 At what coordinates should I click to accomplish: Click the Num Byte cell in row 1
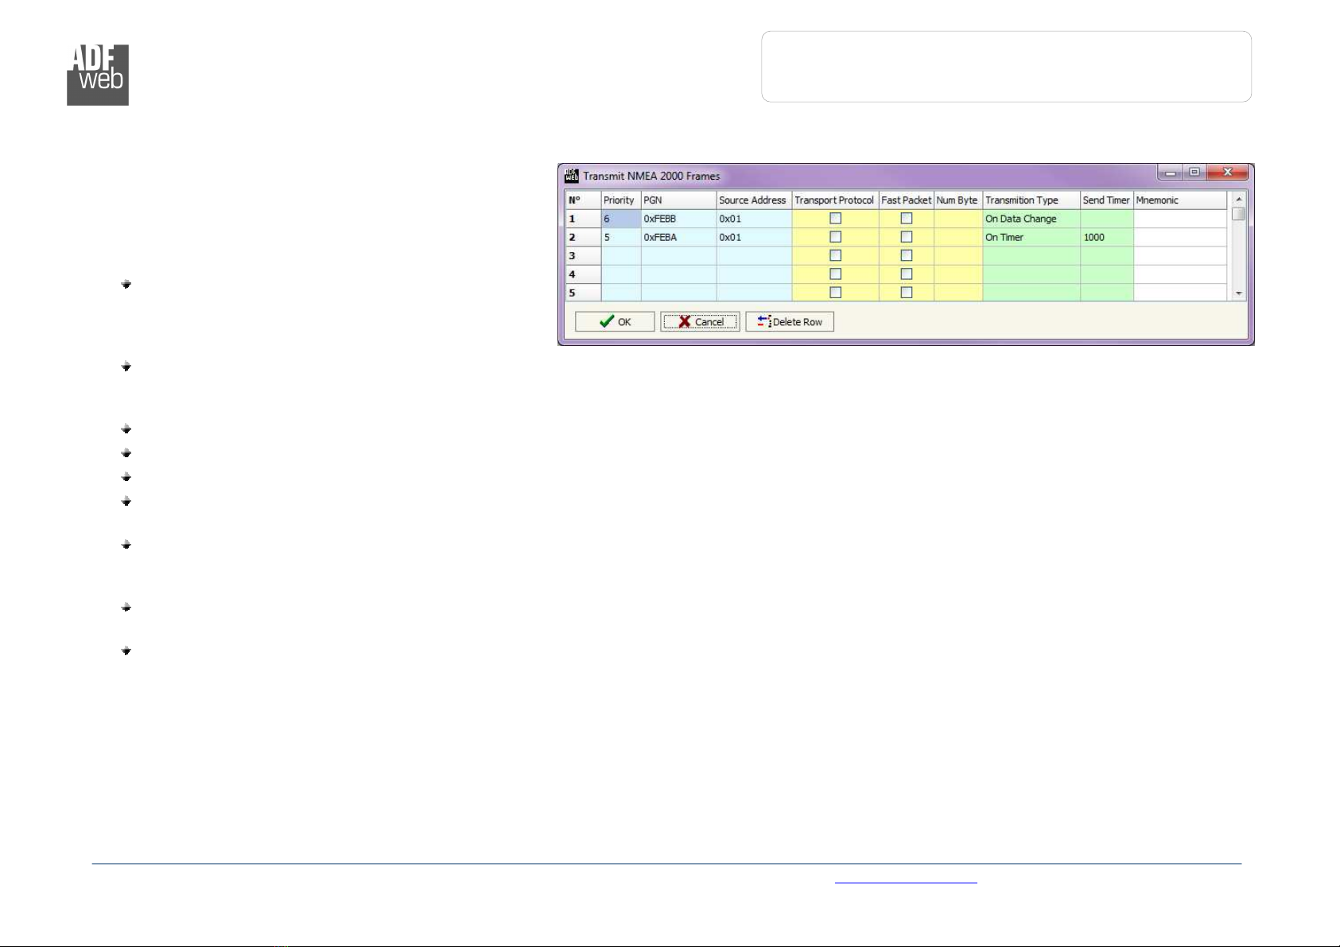coord(958,219)
